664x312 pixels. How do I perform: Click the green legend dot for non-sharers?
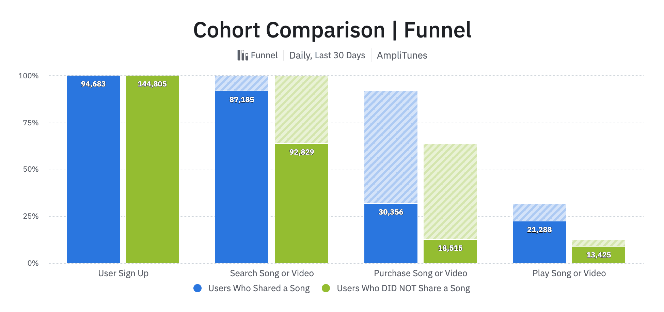click(x=326, y=288)
